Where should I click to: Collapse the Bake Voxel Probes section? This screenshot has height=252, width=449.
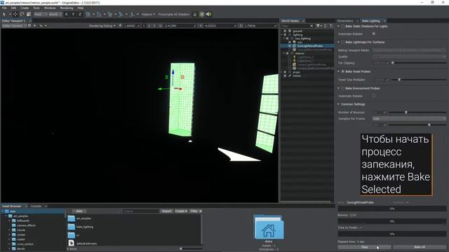pos(338,71)
